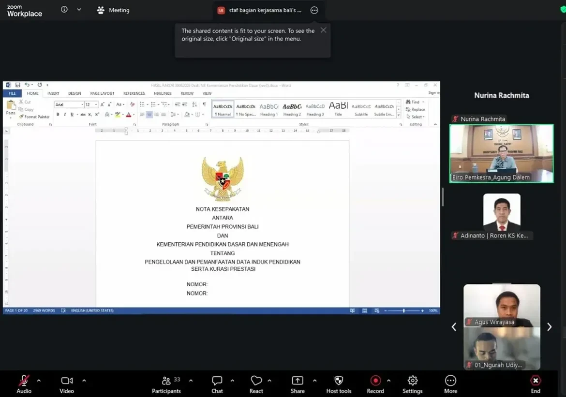Screen dimensions: 566x397
Task: Toggle the Record button
Action: coord(375,385)
